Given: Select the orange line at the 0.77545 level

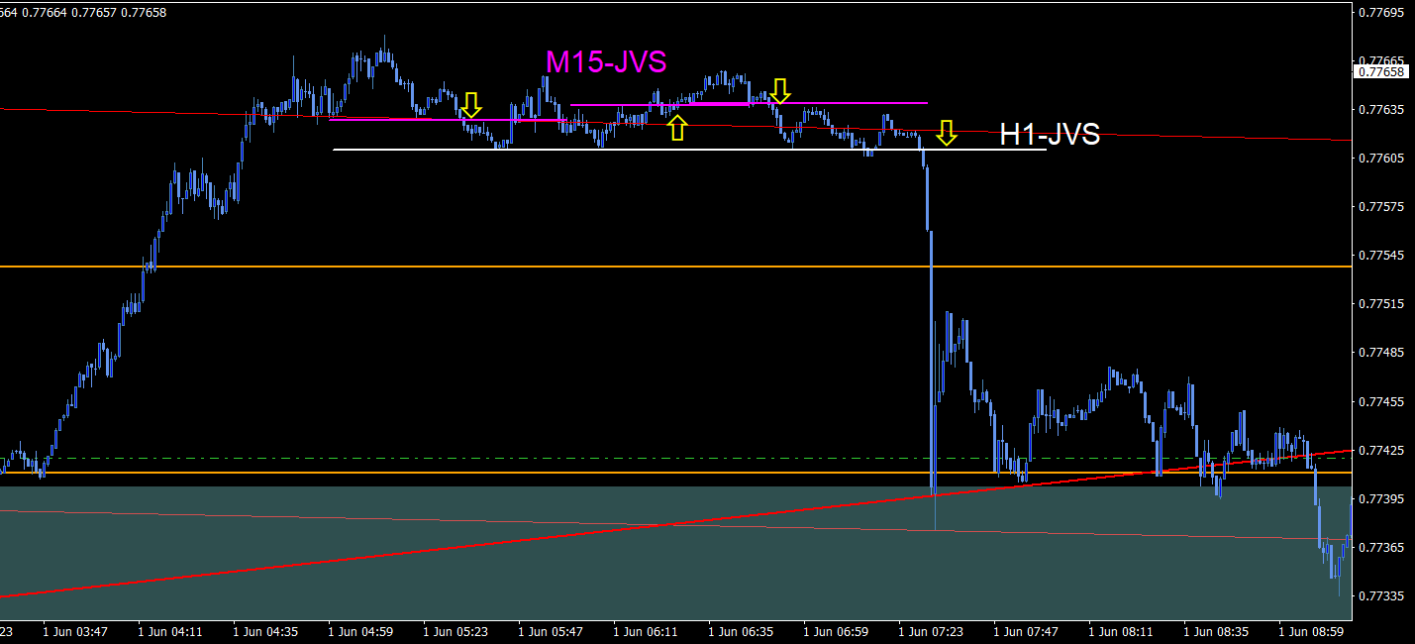Looking at the screenshot, I should tap(675, 267).
